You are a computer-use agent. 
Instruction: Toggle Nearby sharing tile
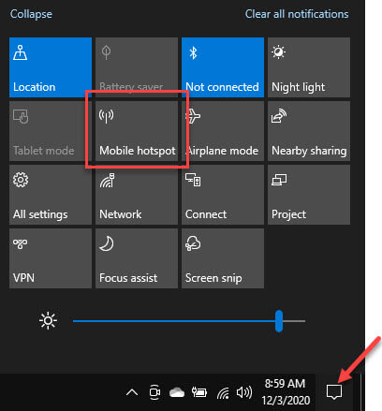[x=309, y=131]
